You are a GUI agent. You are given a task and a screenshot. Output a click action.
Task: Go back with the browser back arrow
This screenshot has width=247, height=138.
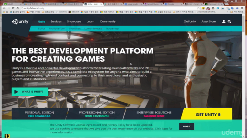pos(4,8)
